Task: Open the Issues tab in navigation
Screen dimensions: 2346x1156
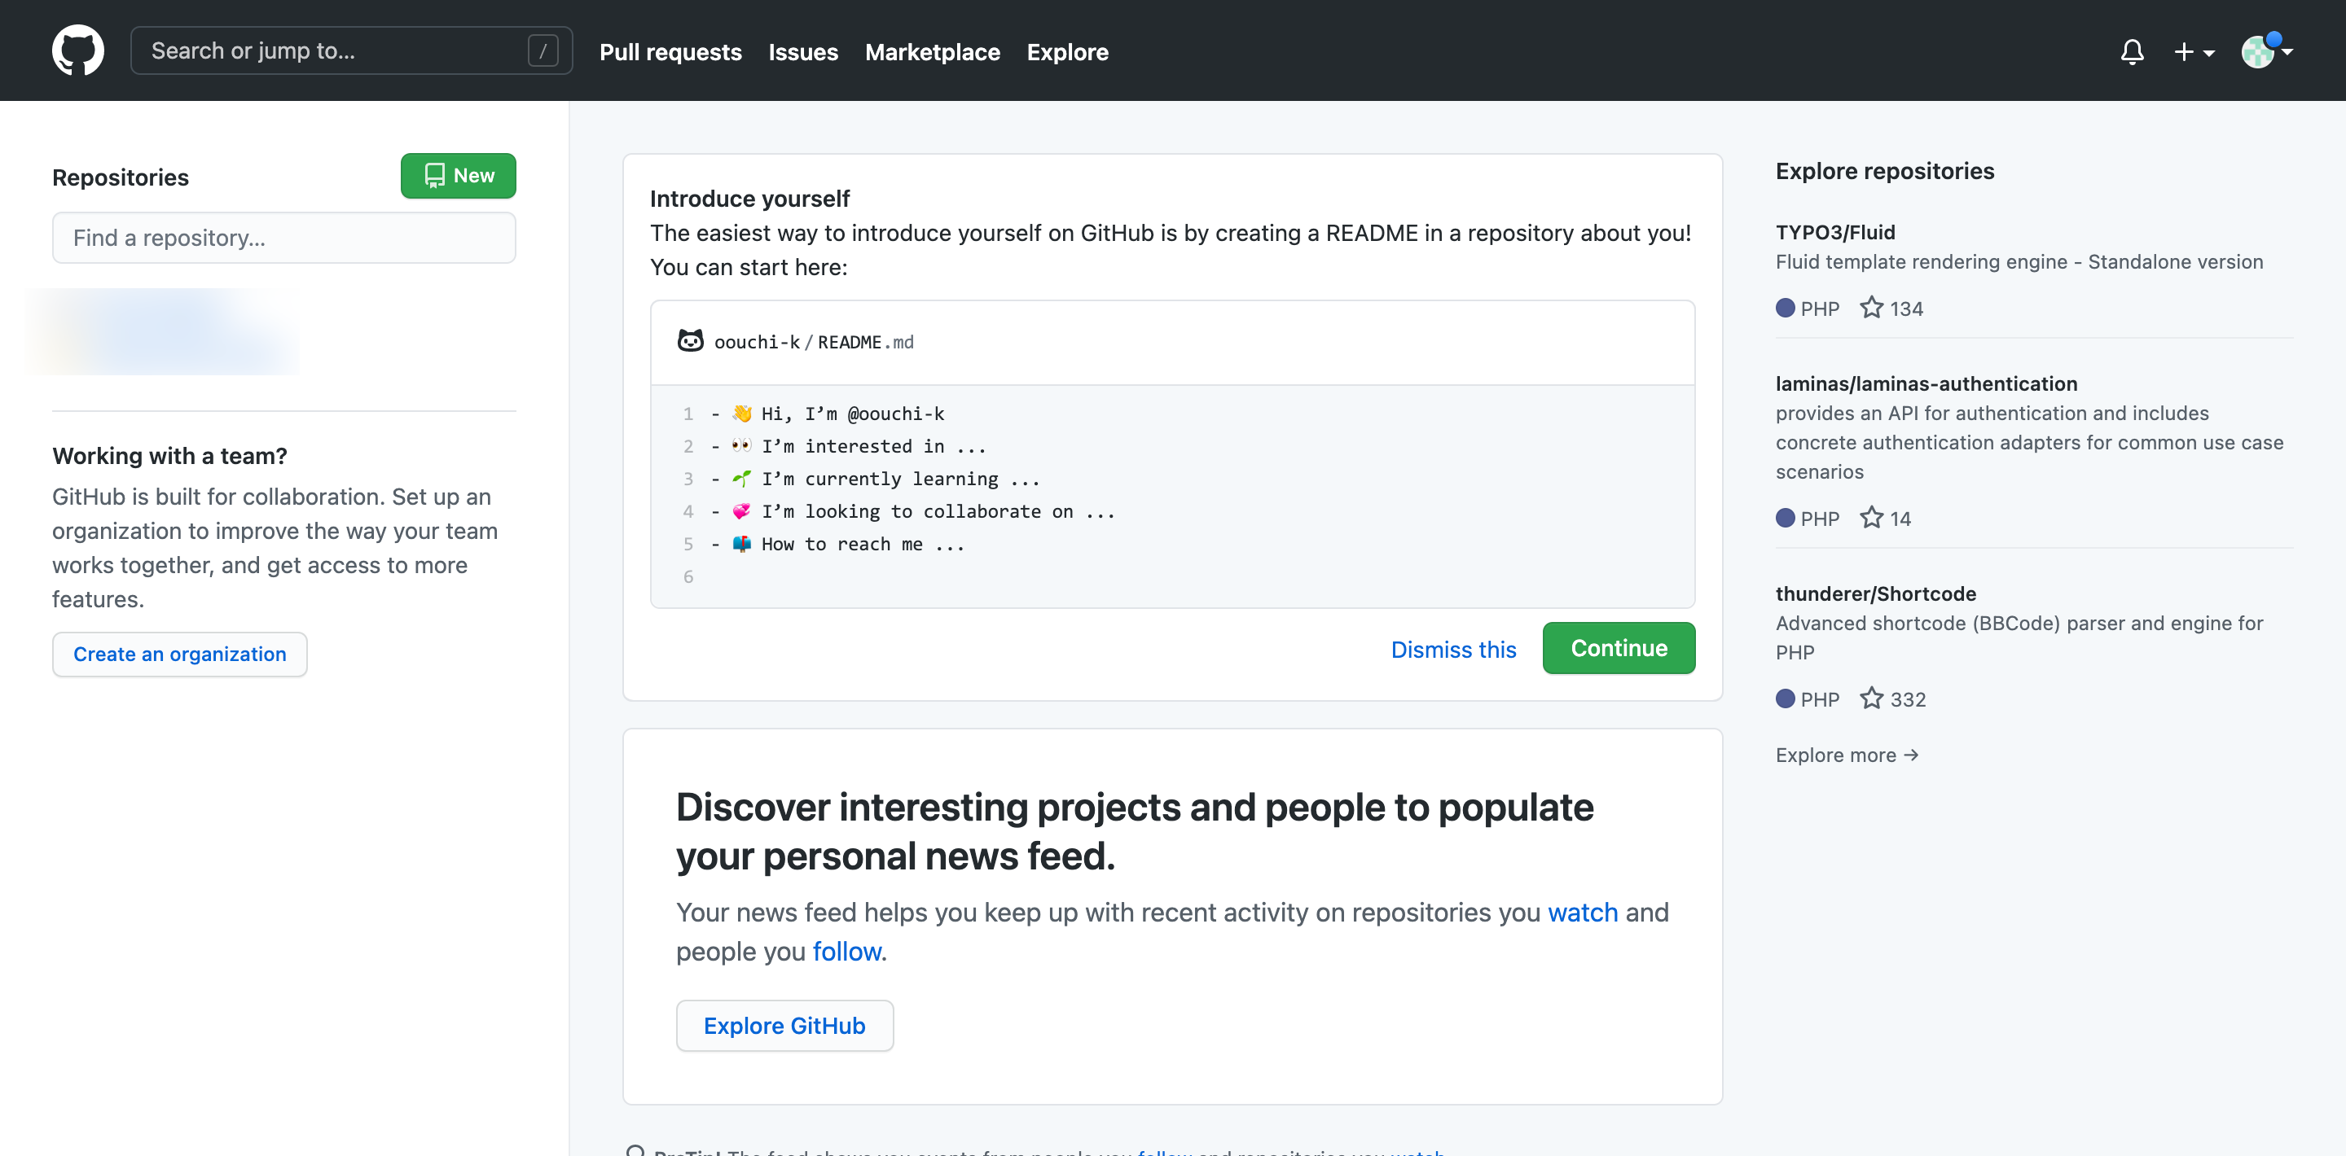Action: (803, 50)
